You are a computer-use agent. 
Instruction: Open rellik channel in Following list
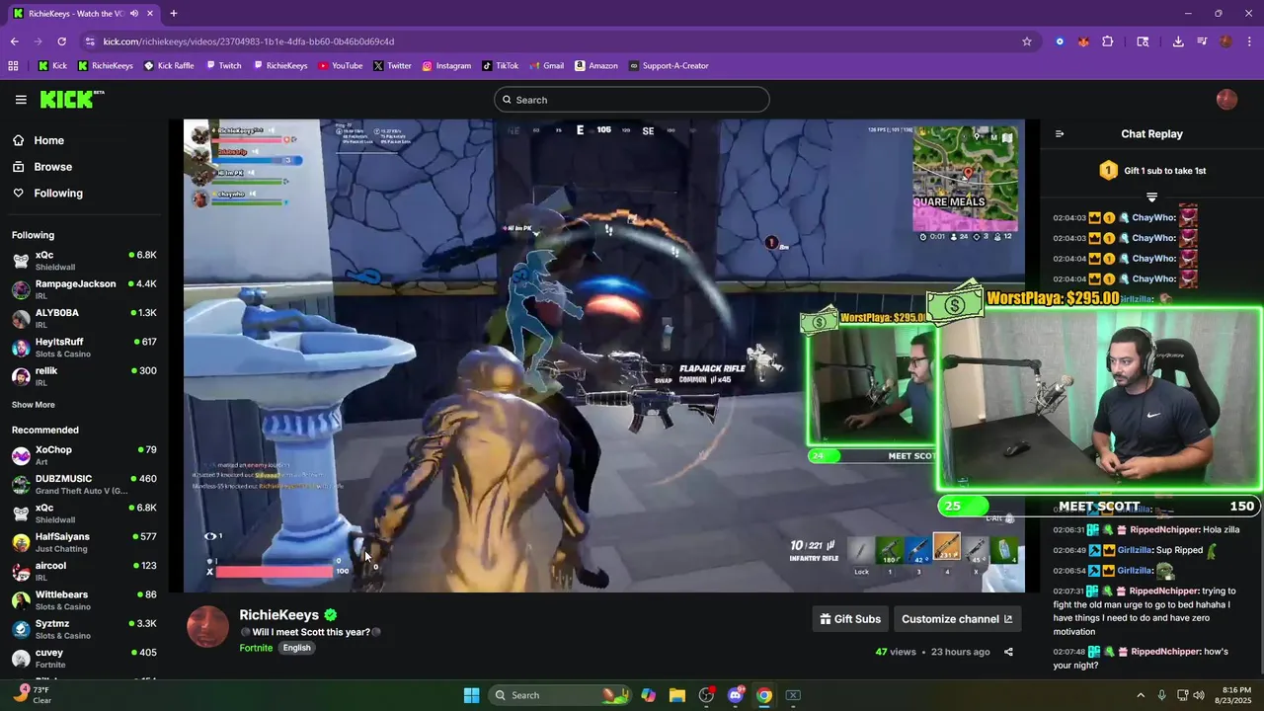click(84, 376)
